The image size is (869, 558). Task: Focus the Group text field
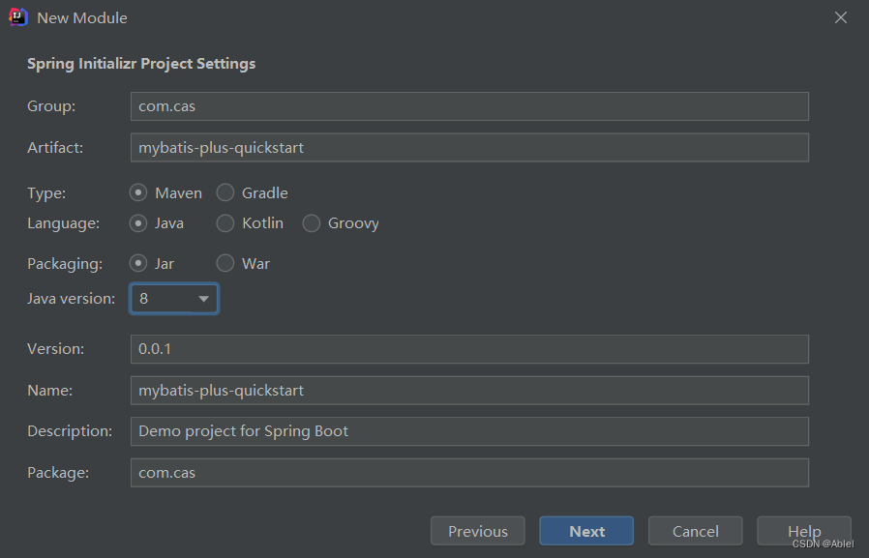469,106
